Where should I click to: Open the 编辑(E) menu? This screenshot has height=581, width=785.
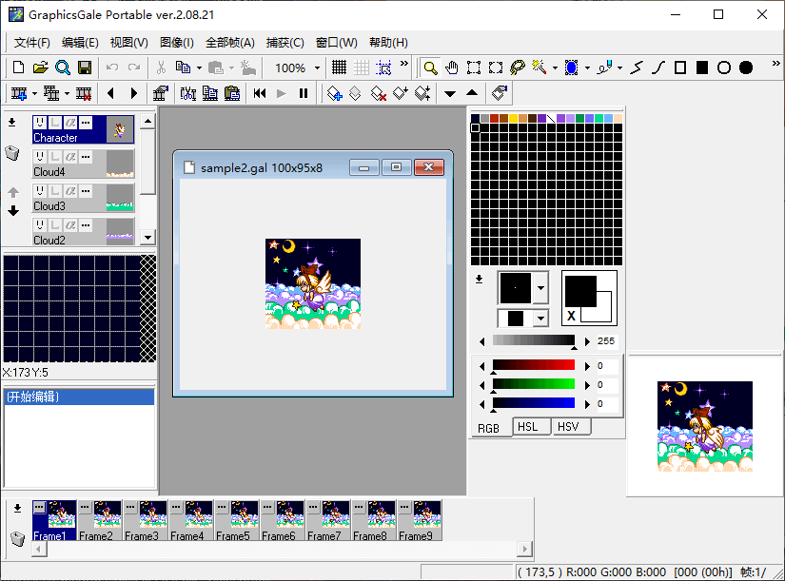pyautogui.click(x=80, y=43)
